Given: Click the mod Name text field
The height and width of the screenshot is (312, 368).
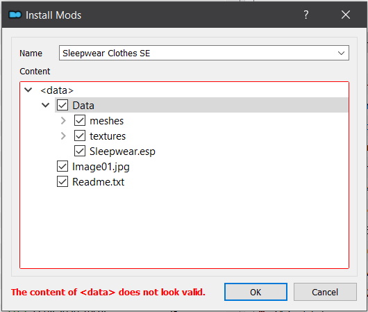Looking at the screenshot, I should pyautogui.click(x=197, y=53).
